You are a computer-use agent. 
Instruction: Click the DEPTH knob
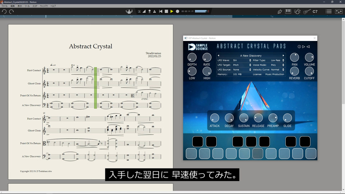192,57
